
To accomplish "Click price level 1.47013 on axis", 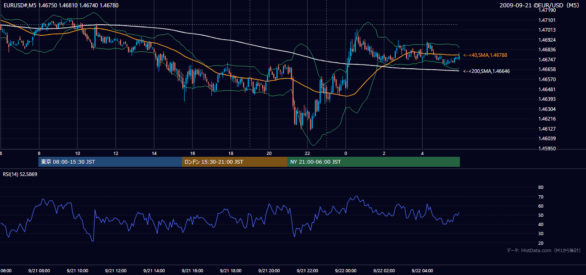I will click(547, 30).
